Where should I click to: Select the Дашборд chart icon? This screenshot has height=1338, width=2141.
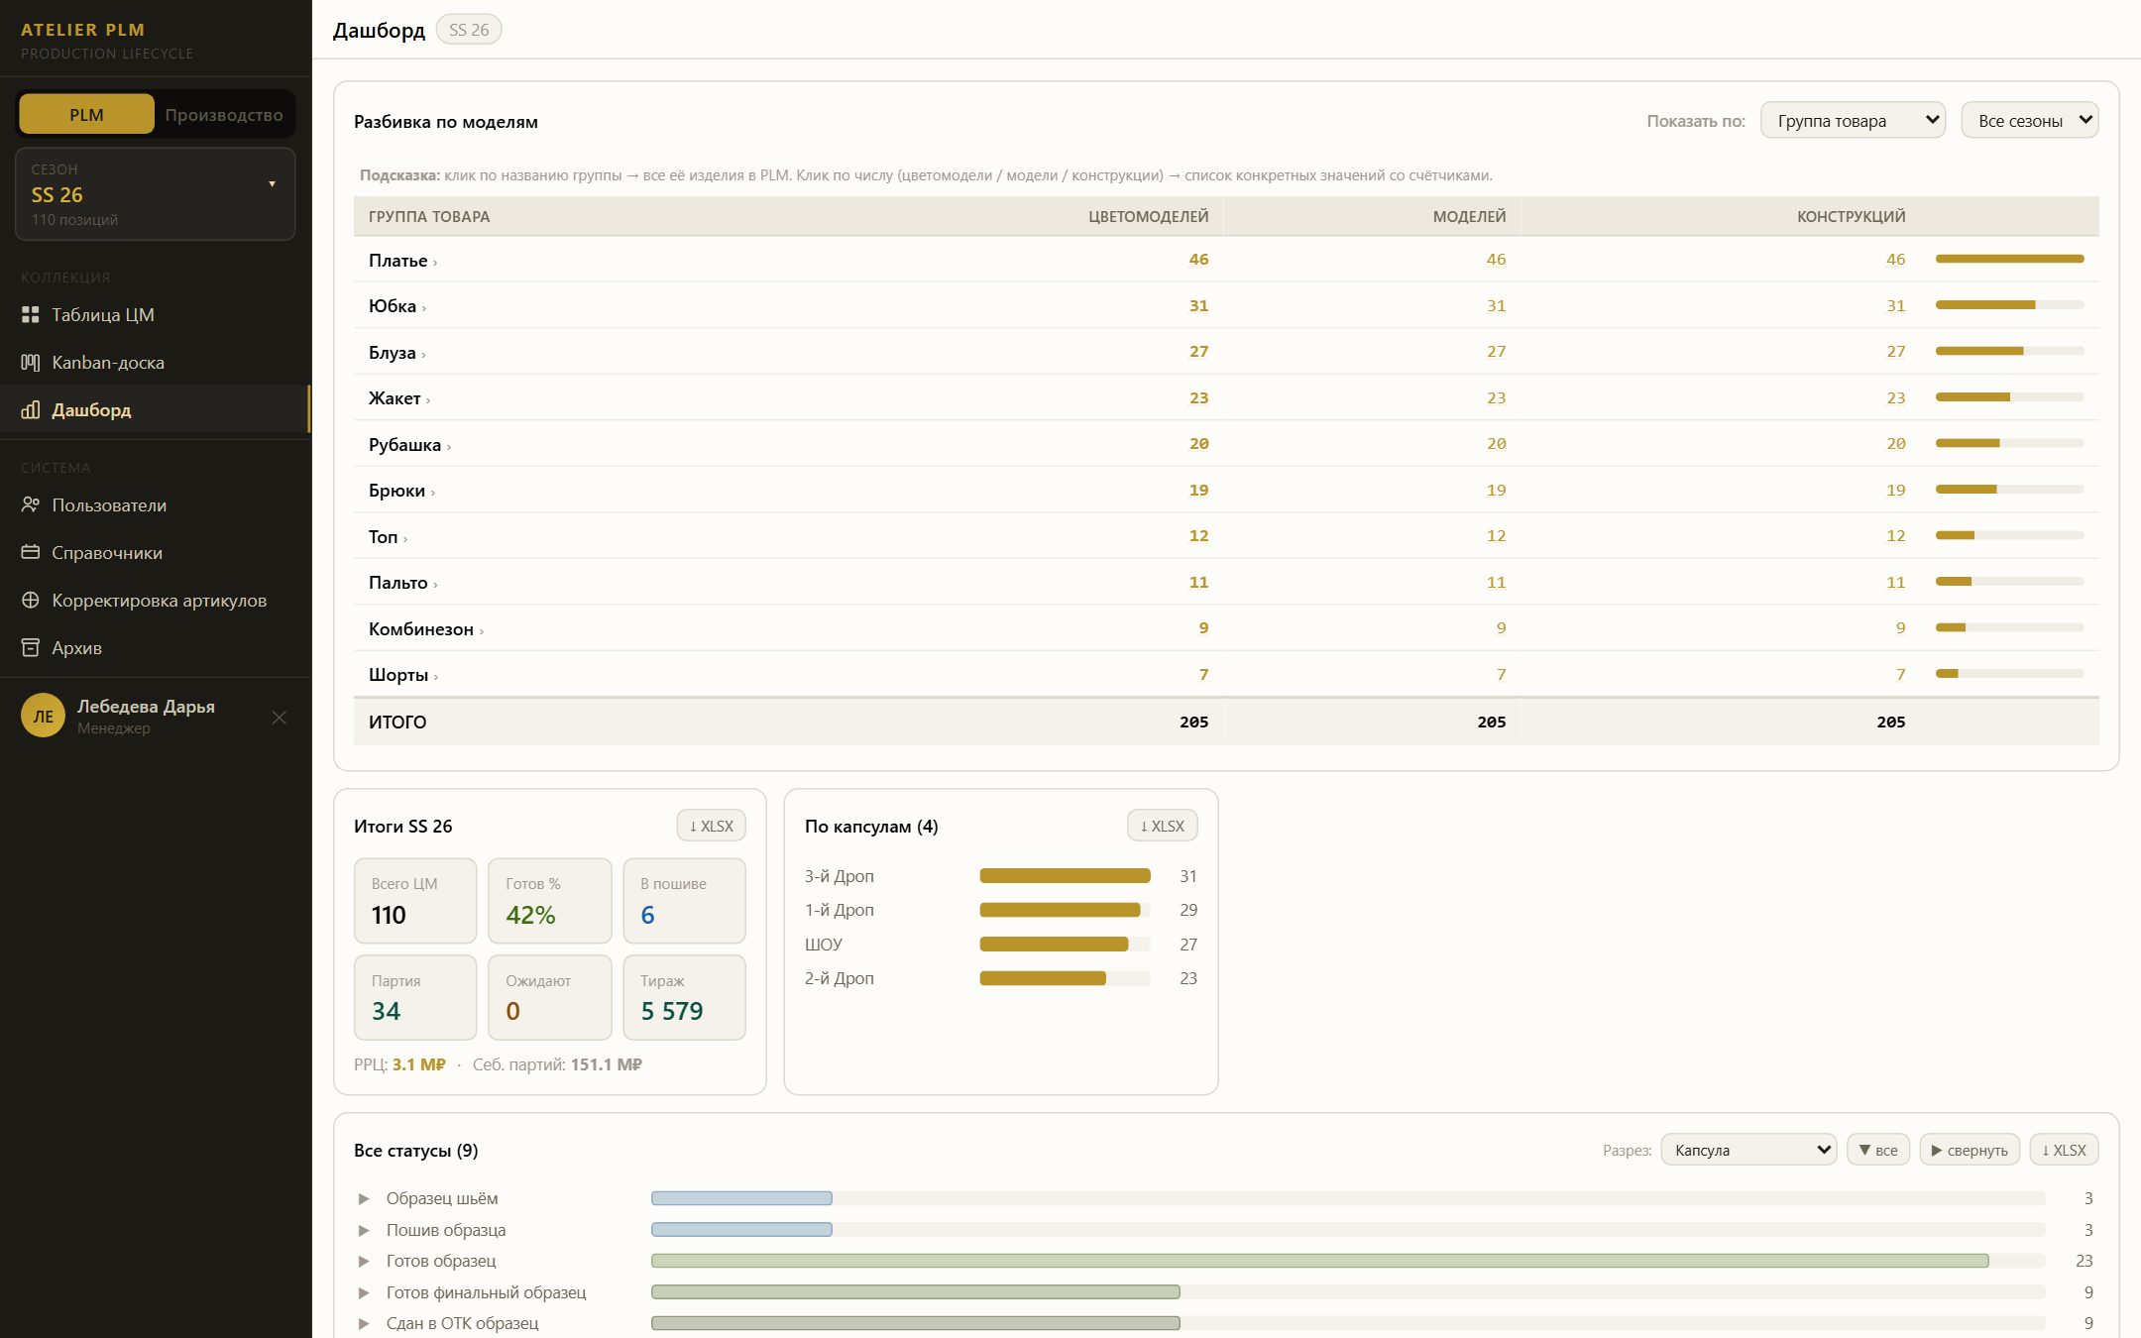point(31,410)
